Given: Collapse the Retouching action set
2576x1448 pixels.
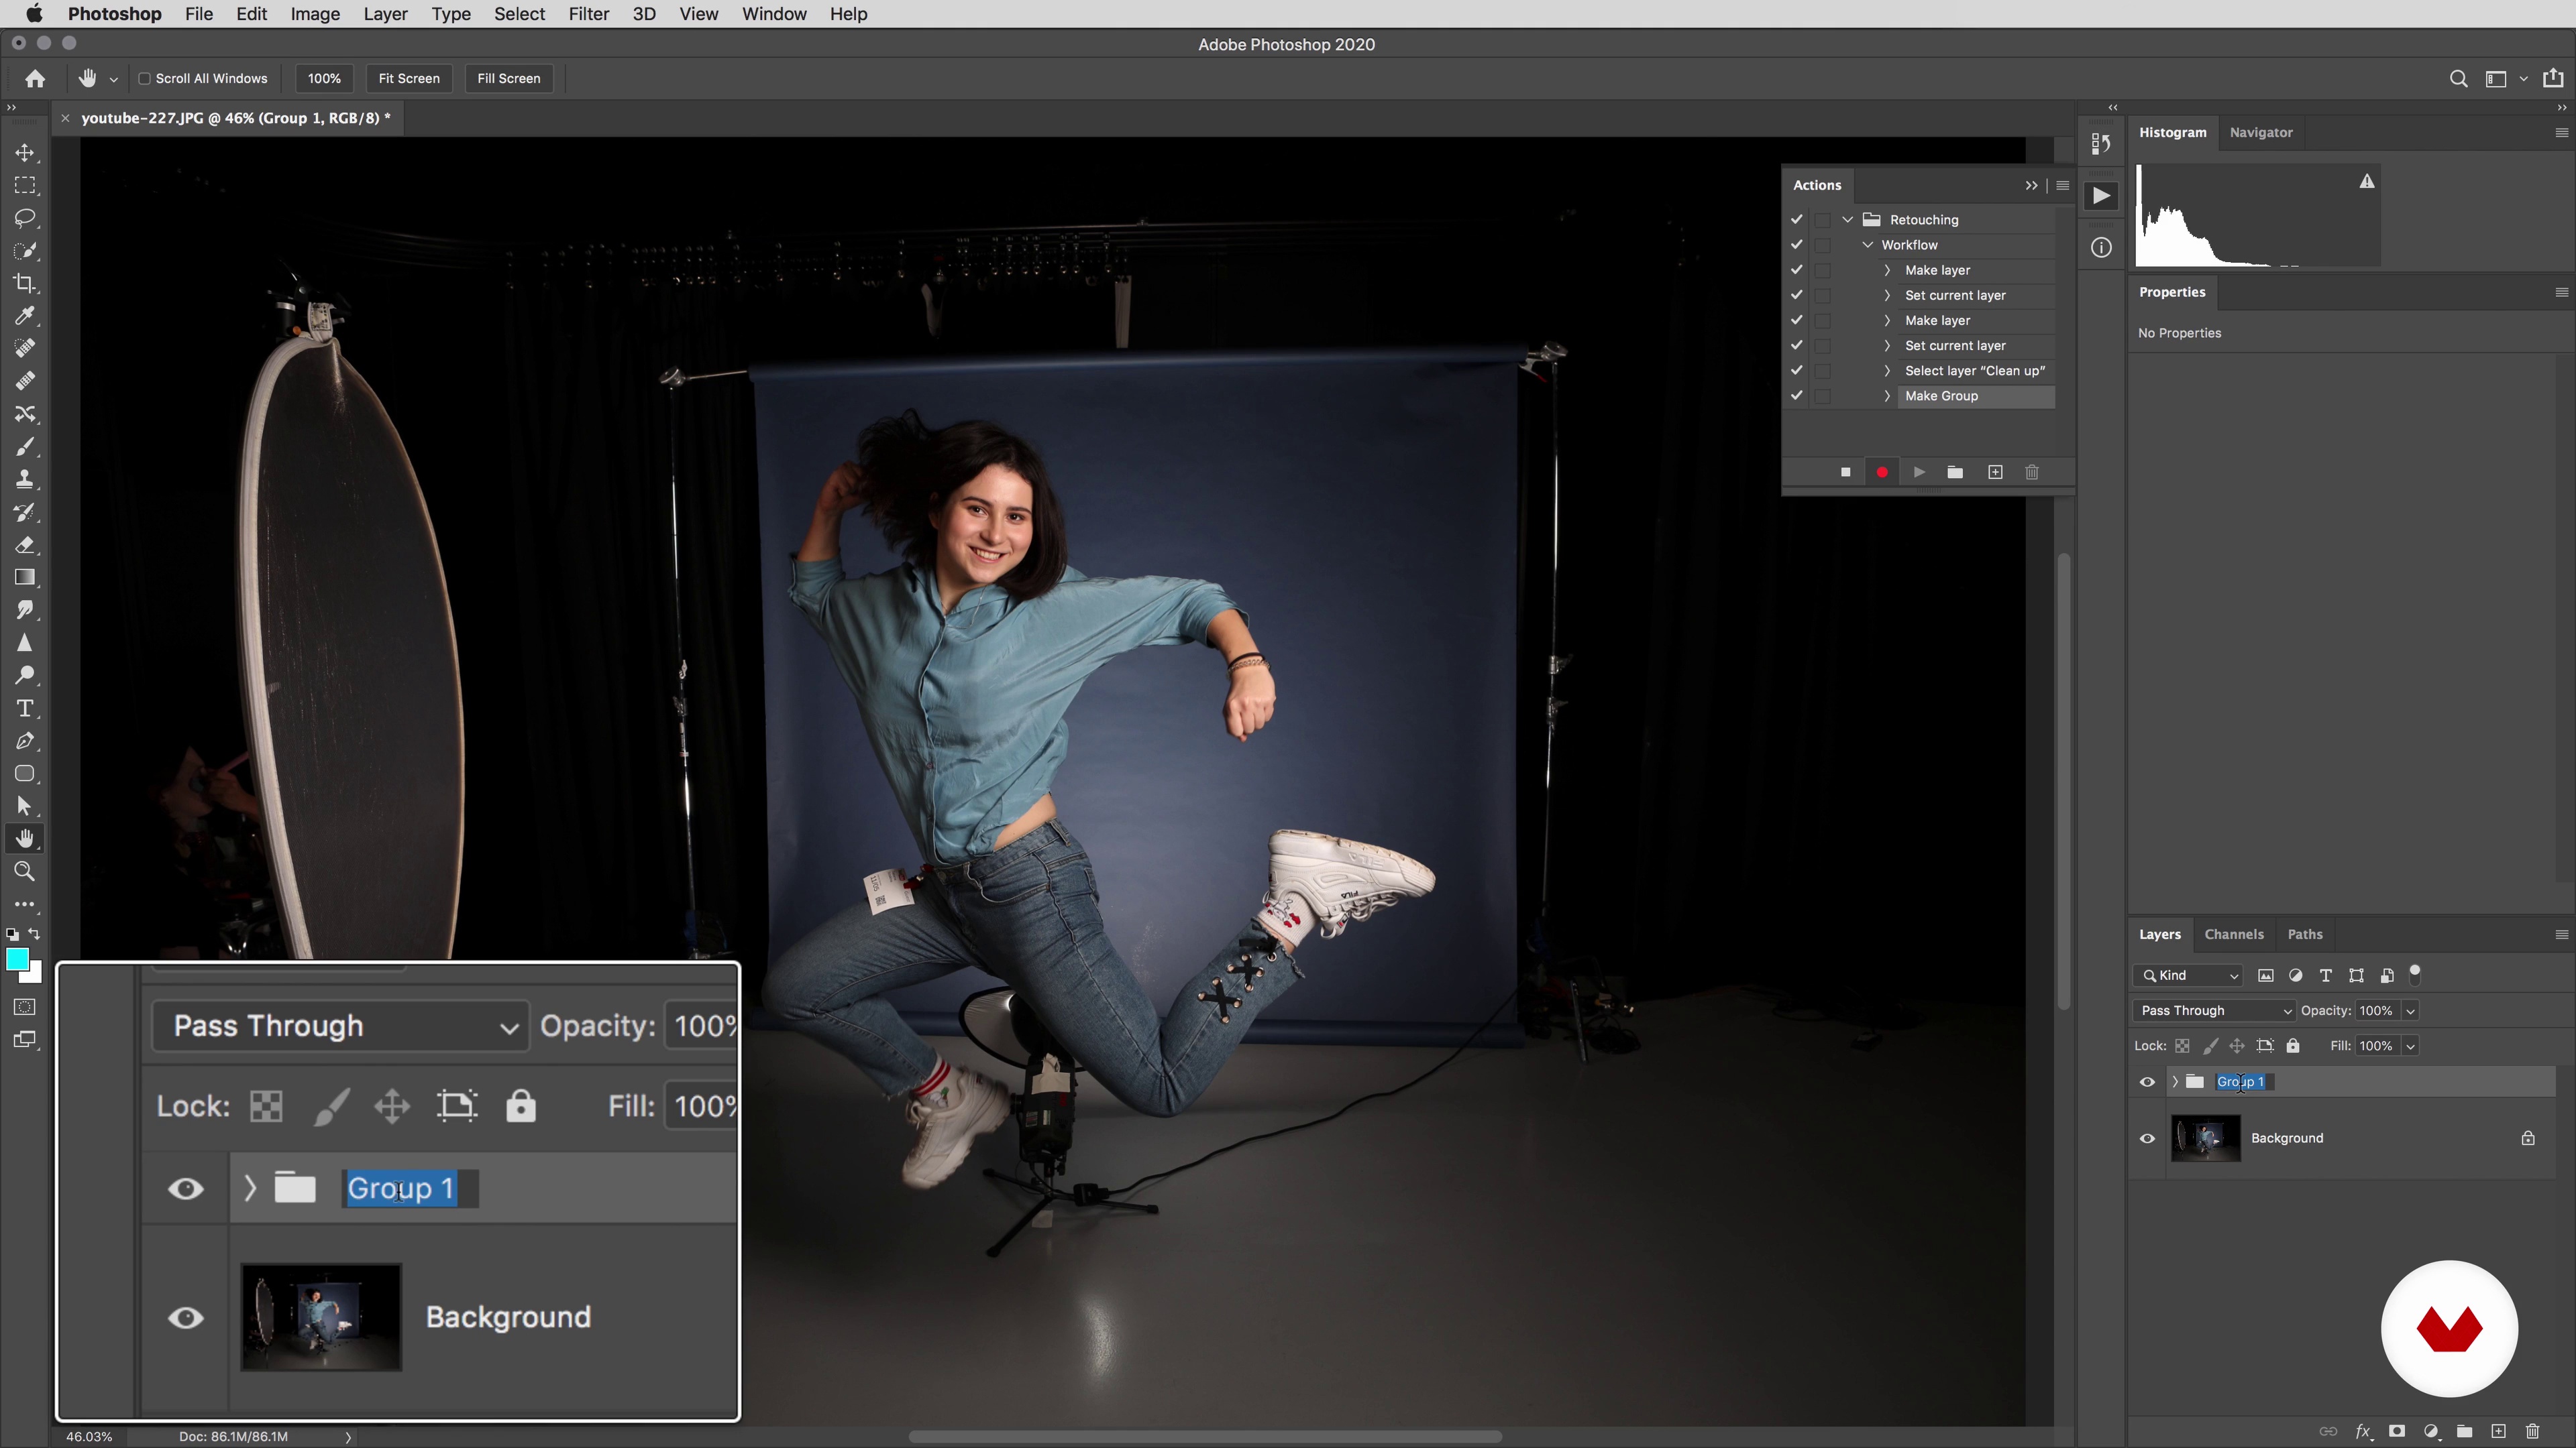Looking at the screenshot, I should (x=1848, y=220).
